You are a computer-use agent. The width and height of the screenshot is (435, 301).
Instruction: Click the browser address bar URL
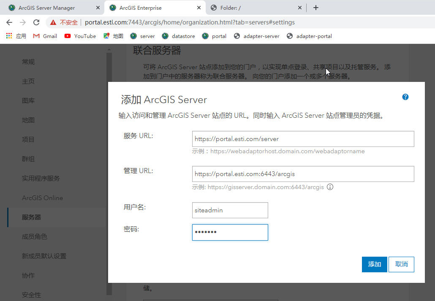click(x=190, y=22)
